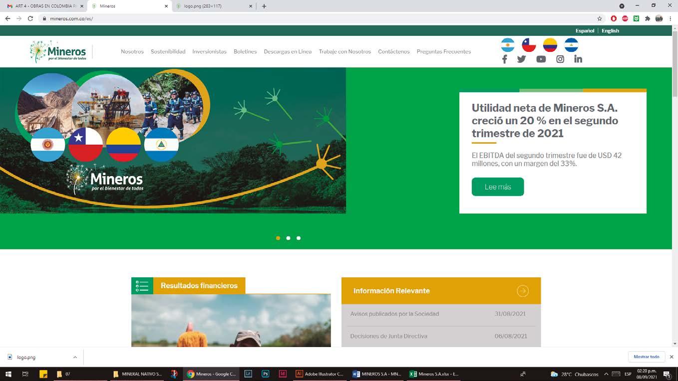Open a new Chrome tab
This screenshot has width=678, height=381.
[264, 6]
